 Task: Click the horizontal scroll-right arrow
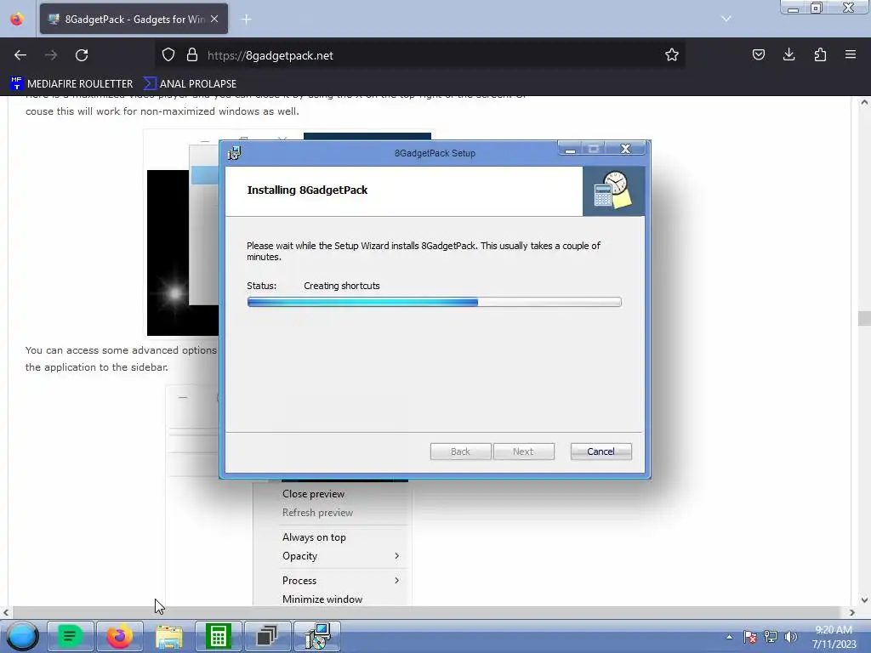[851, 612]
